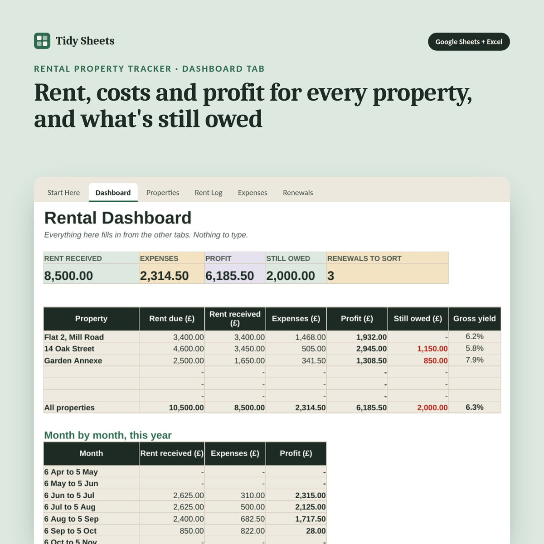Click the Rent due (£) column header
The width and height of the screenshot is (544, 544).
[172, 319]
